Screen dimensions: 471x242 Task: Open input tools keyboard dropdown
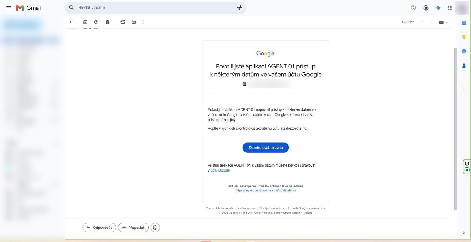[443, 22]
